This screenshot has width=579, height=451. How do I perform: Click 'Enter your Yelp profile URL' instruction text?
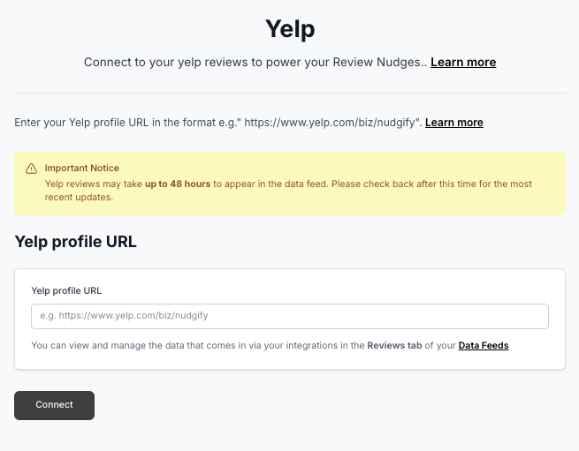pyautogui.click(x=88, y=123)
